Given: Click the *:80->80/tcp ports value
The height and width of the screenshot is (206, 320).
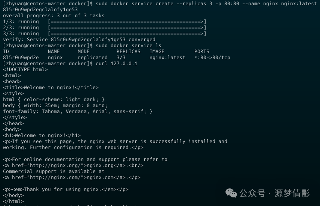Looking at the screenshot, I should [x=212, y=58].
